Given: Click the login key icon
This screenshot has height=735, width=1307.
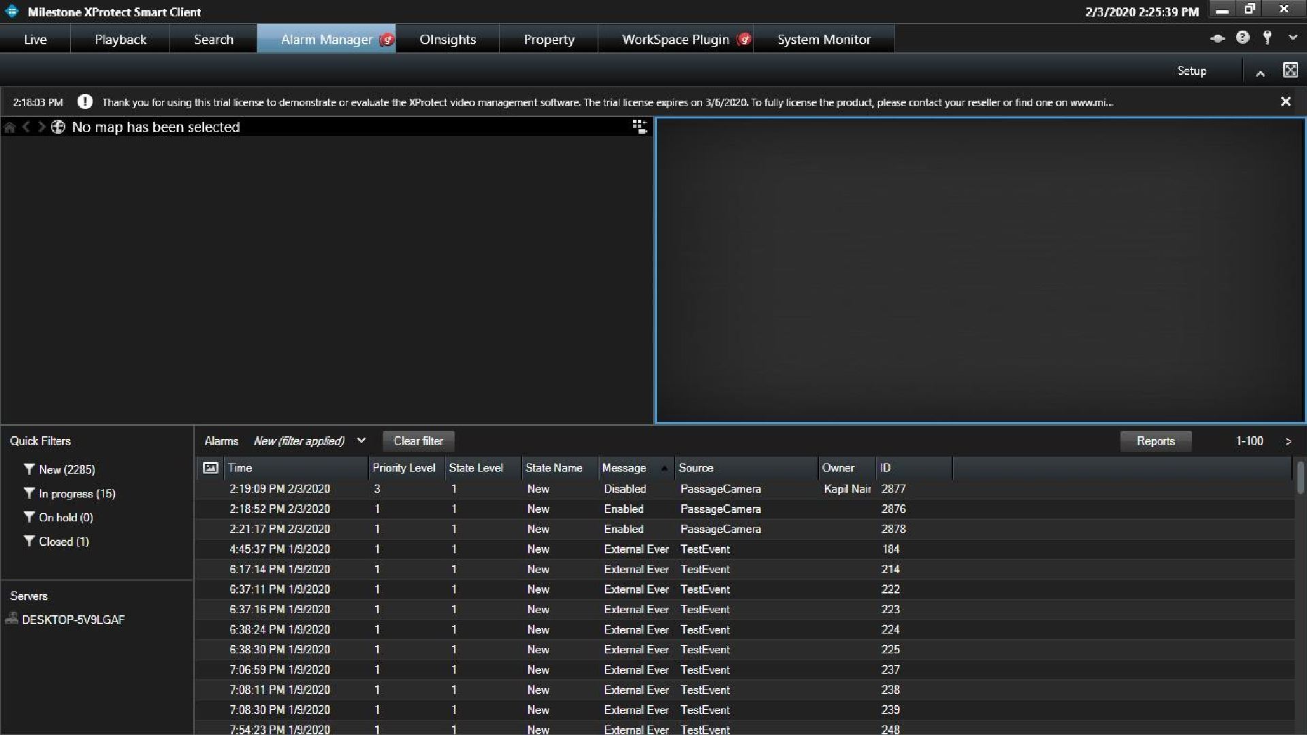Looking at the screenshot, I should coord(1267,38).
